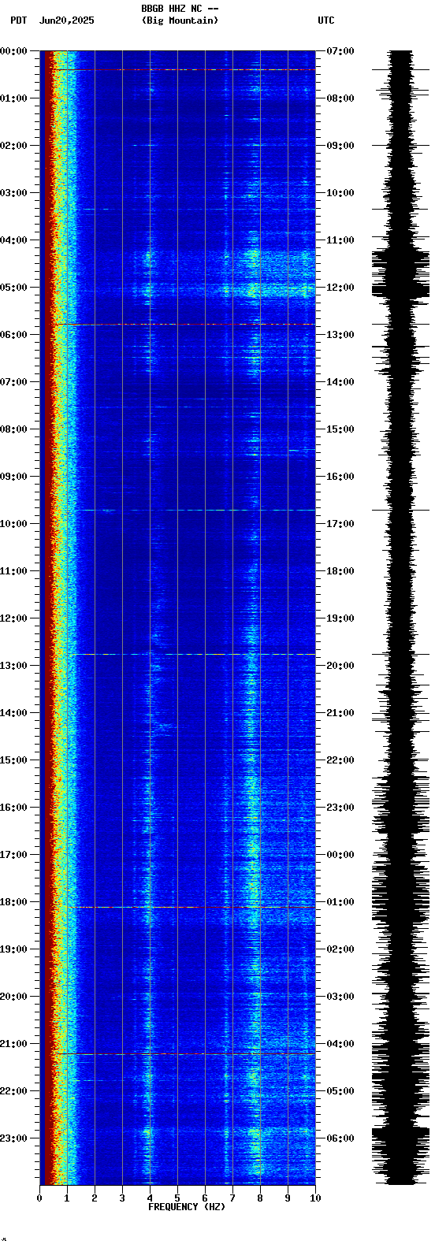Click the UTC '17:00' time label

pos(340,524)
